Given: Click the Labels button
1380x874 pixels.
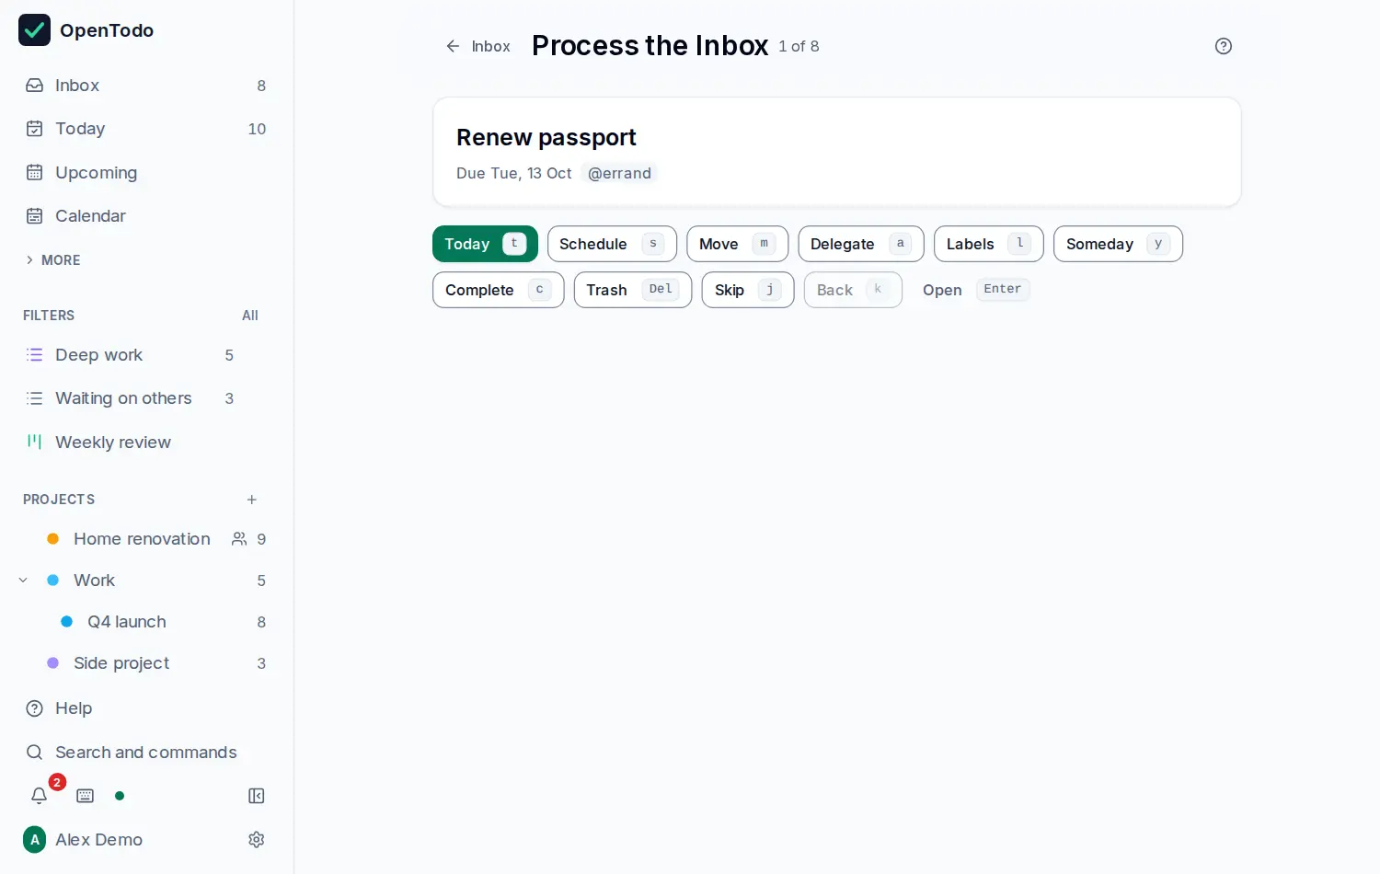Looking at the screenshot, I should point(989,244).
